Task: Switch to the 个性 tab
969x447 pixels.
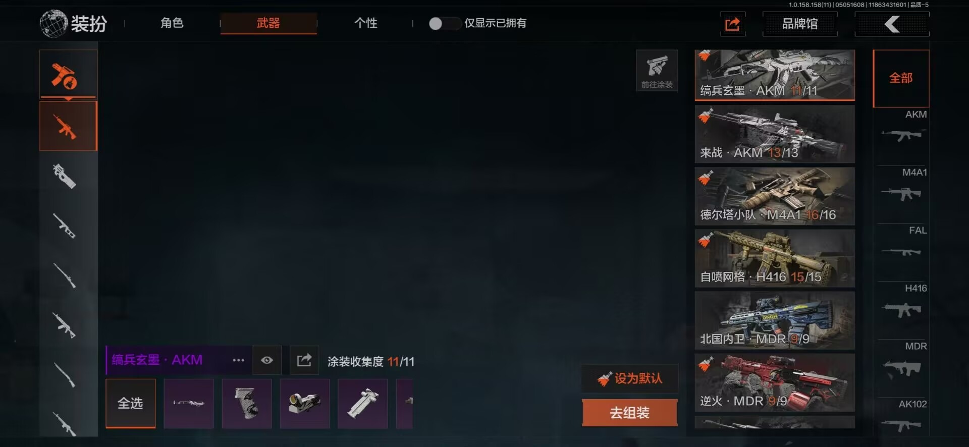Action: [365, 23]
